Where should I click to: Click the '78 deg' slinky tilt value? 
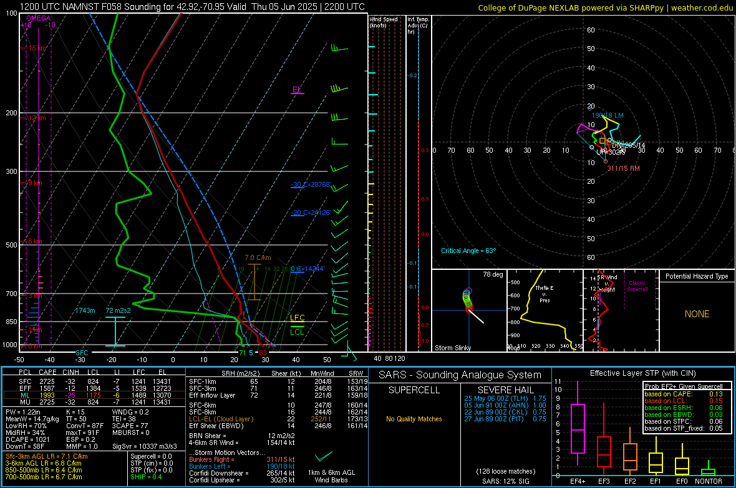(x=493, y=274)
